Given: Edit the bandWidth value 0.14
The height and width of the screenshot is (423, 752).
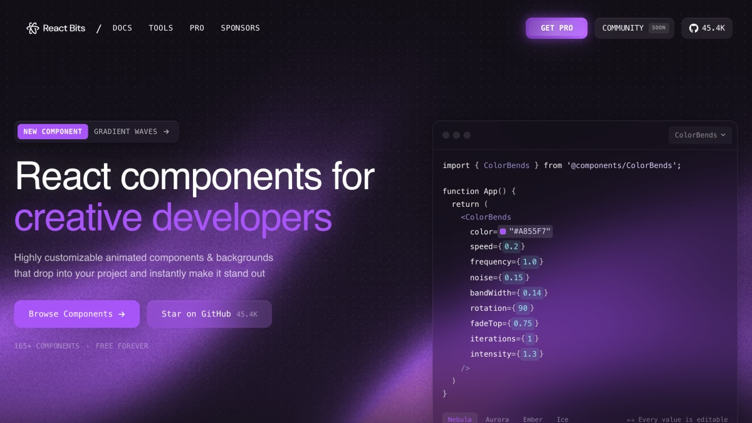Looking at the screenshot, I should click(532, 293).
